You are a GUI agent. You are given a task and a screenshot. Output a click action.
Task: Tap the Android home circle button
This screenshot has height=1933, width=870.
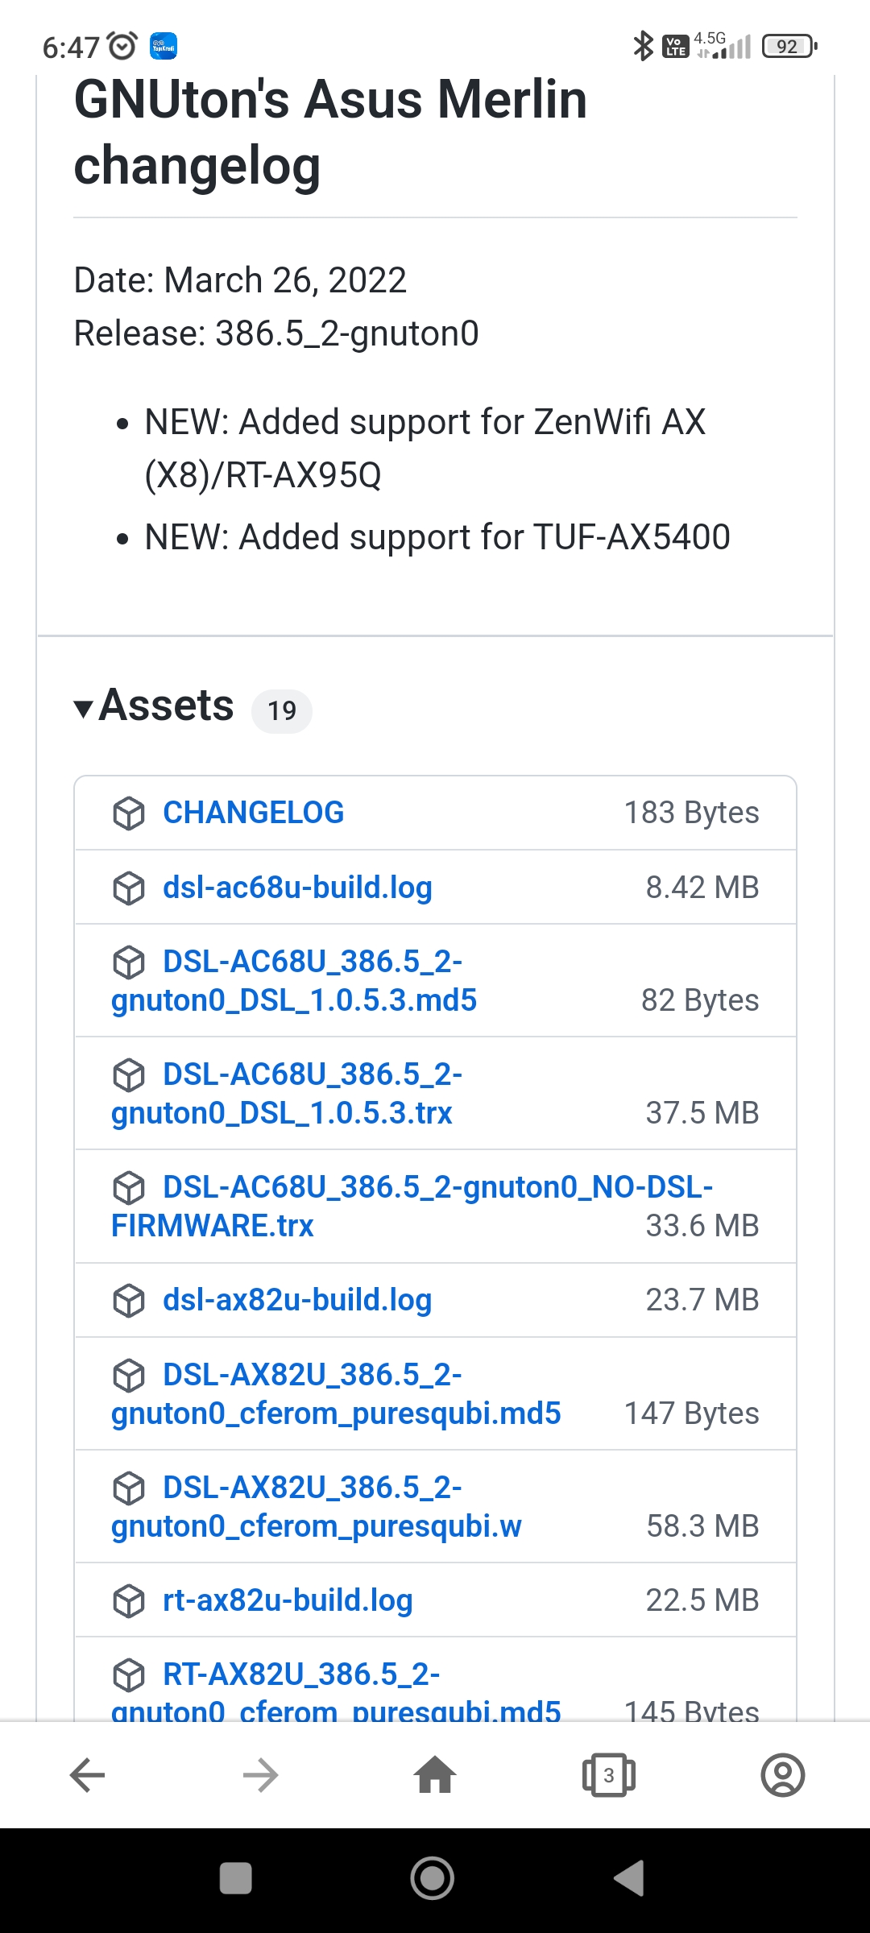pyautogui.click(x=433, y=1878)
